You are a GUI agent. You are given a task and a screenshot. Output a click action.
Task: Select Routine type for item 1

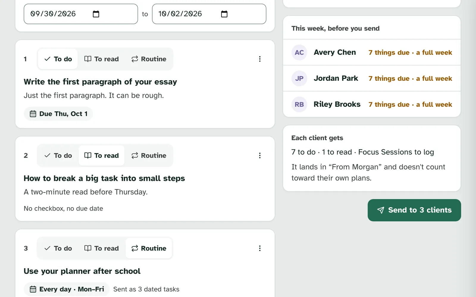coord(149,59)
